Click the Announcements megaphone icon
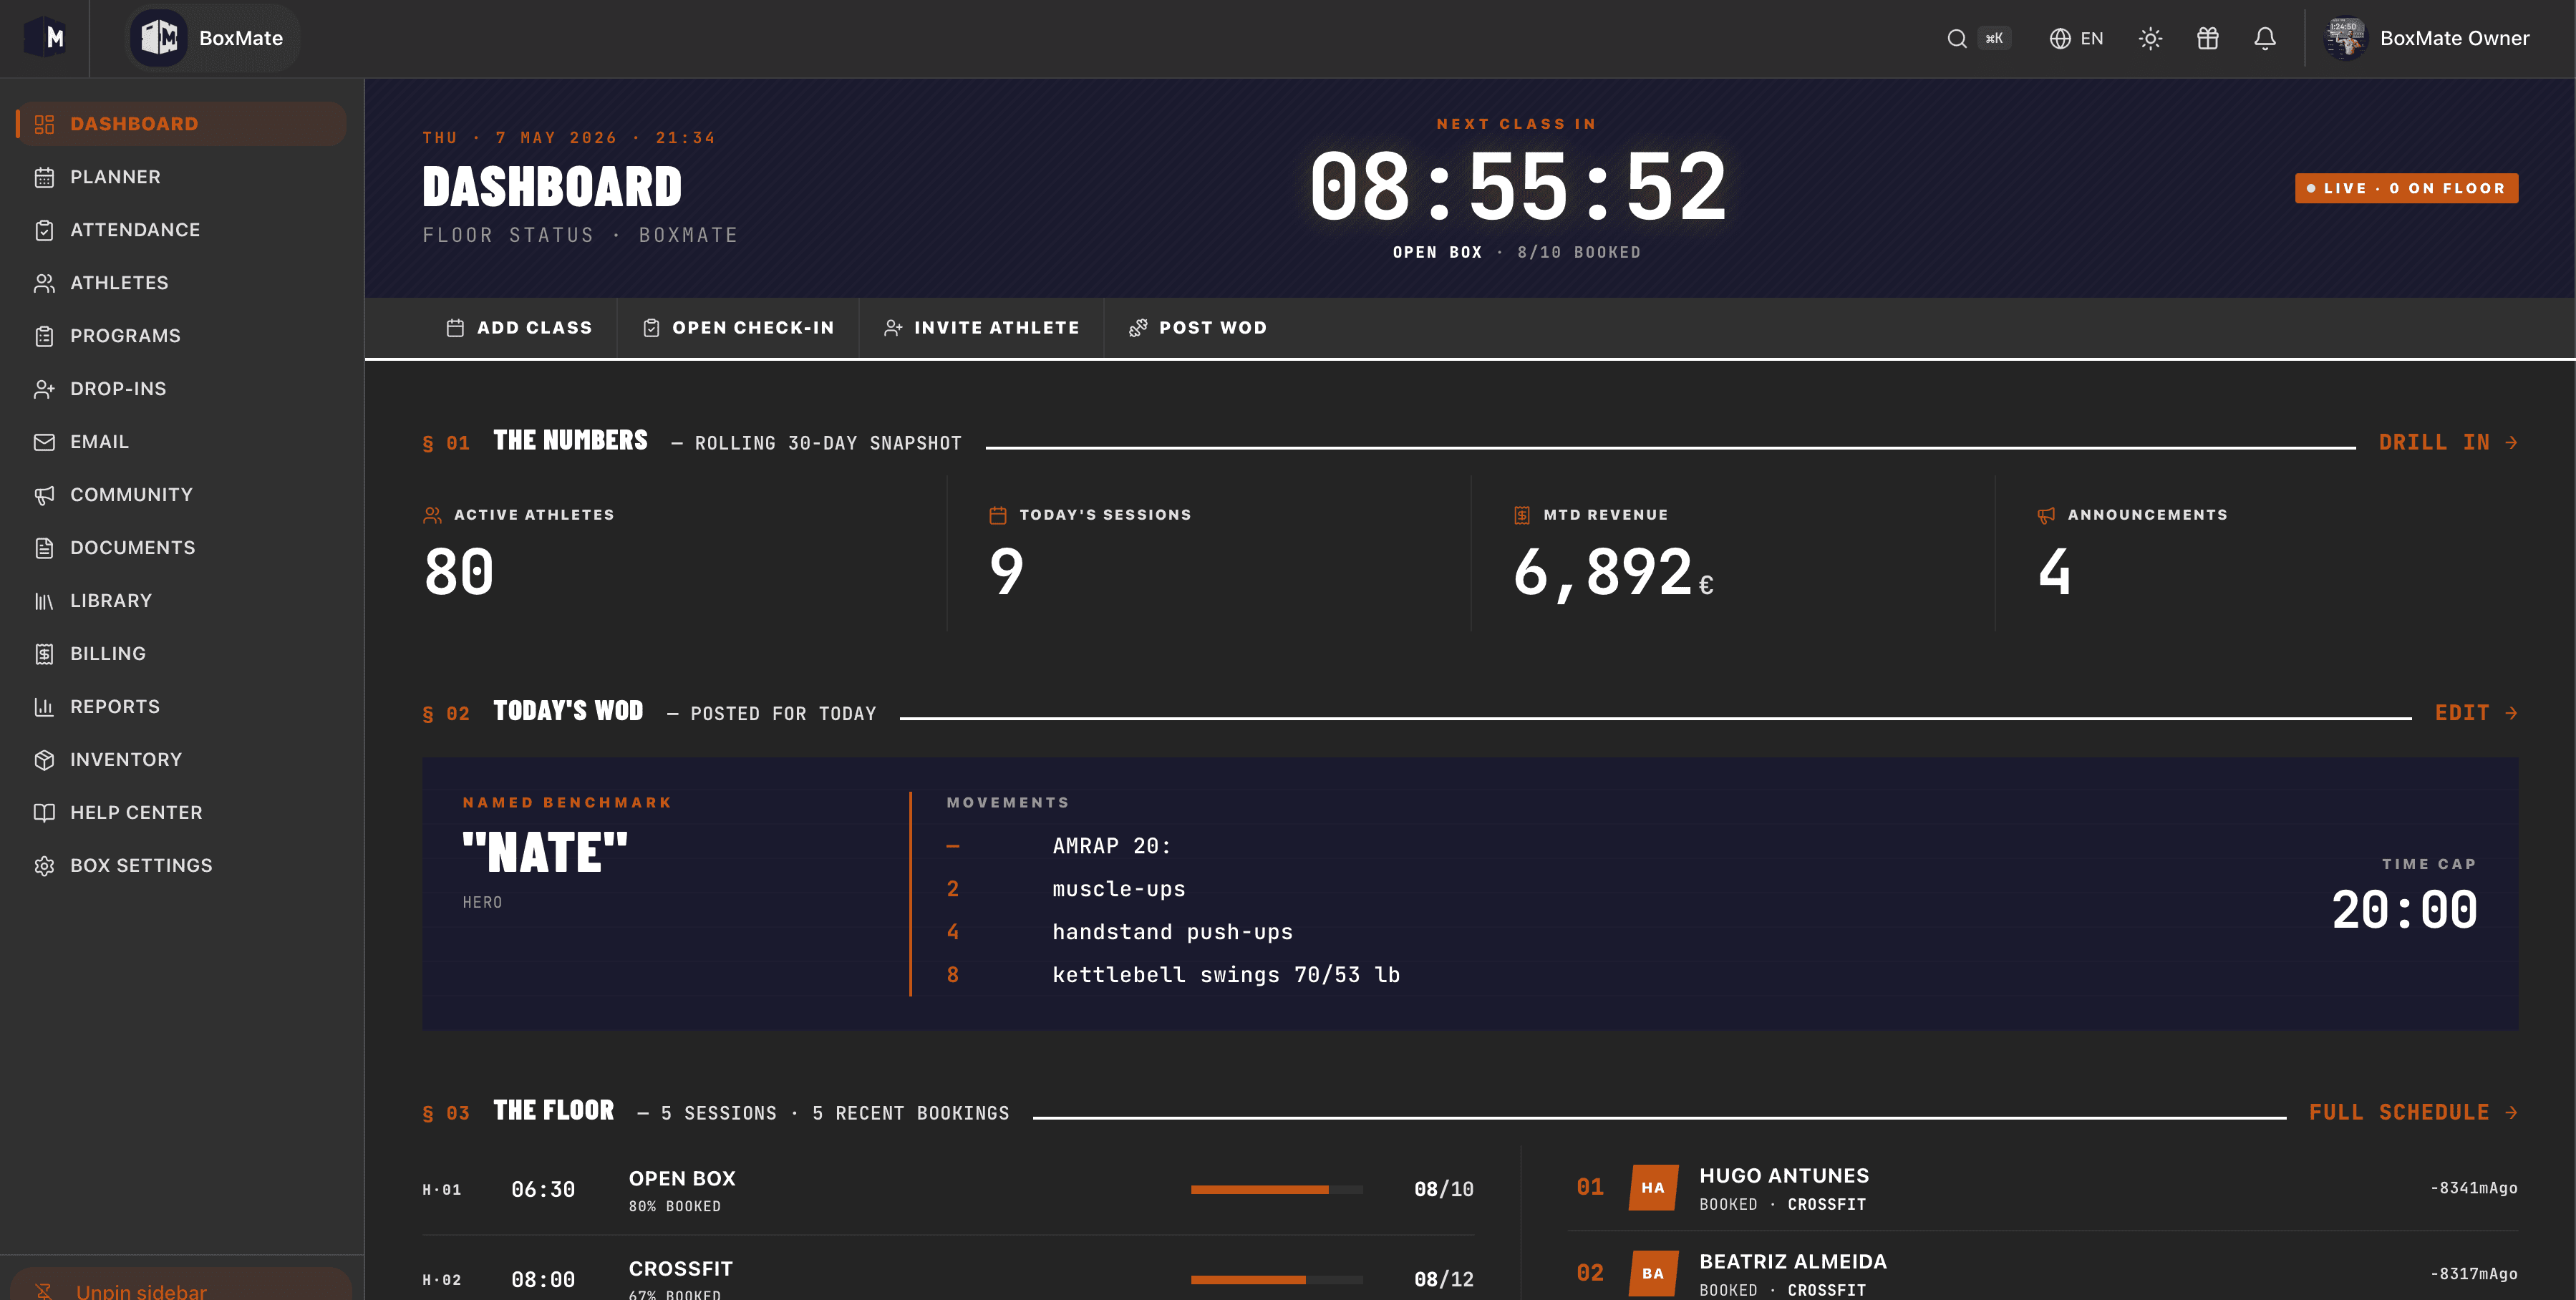The width and height of the screenshot is (2576, 1300). click(2046, 515)
